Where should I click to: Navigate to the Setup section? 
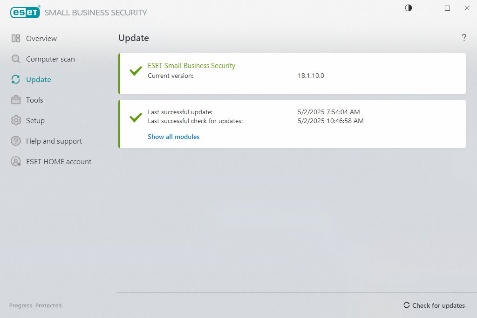35,121
